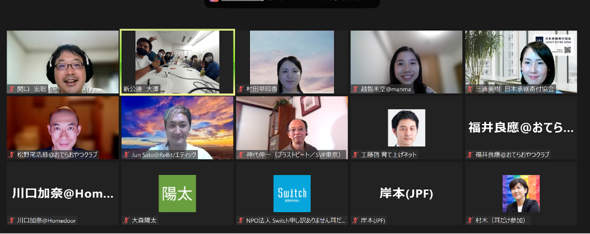Click muted mic icon beside 川口加奈@Homedoor

[x=11, y=220]
